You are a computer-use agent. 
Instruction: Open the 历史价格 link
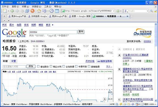point(90,61)
